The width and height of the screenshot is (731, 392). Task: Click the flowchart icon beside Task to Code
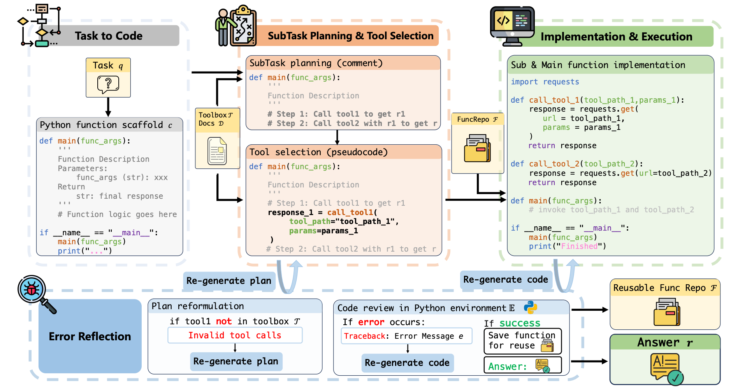(40, 26)
